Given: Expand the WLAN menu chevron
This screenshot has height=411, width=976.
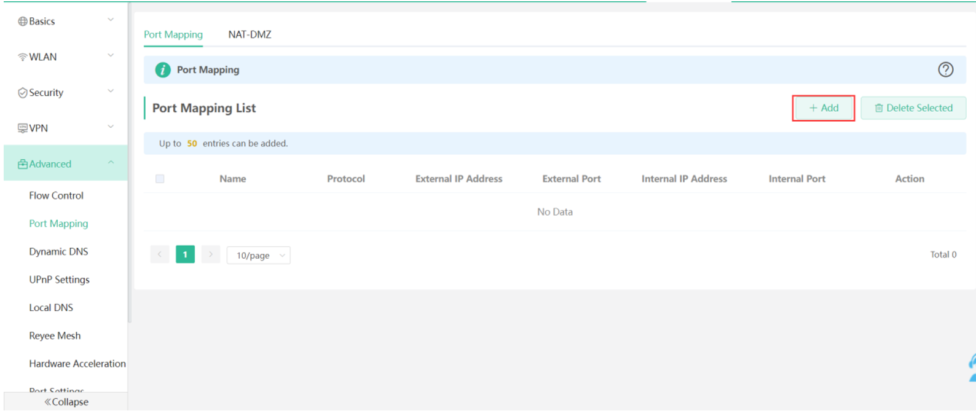Looking at the screenshot, I should pyautogui.click(x=111, y=56).
